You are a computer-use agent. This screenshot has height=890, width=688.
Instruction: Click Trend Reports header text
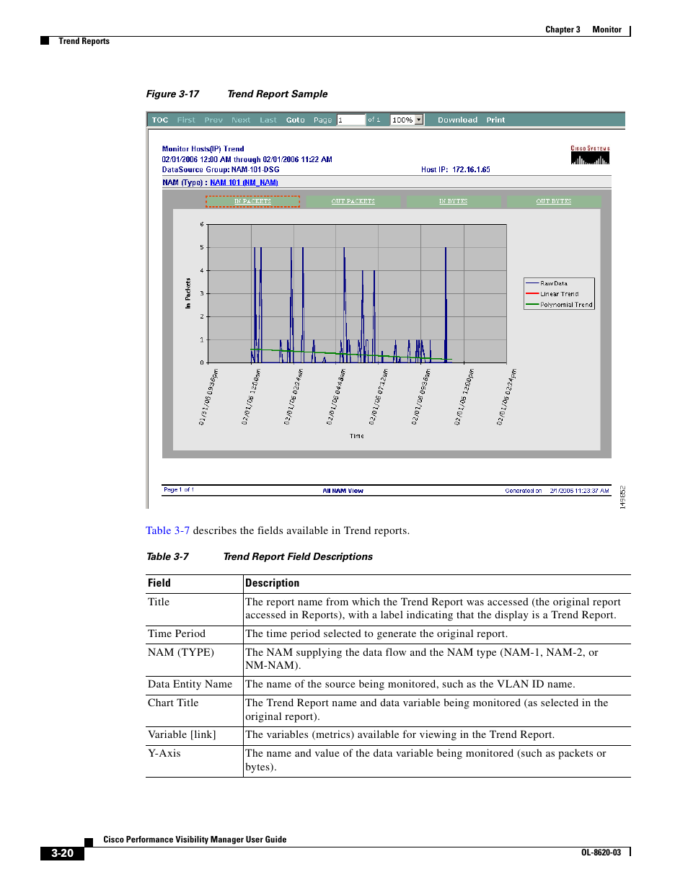[x=84, y=41]
